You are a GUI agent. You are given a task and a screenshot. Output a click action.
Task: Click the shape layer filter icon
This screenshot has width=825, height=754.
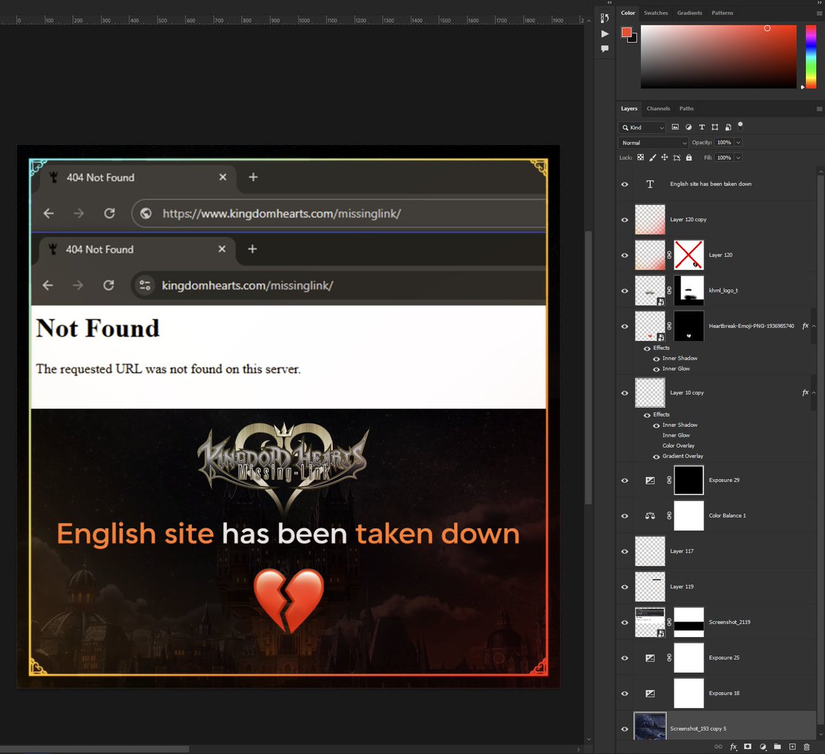point(715,127)
